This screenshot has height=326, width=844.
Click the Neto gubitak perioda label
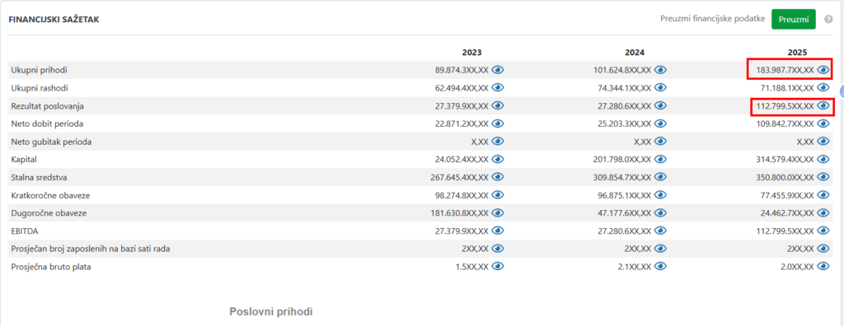tap(50, 142)
